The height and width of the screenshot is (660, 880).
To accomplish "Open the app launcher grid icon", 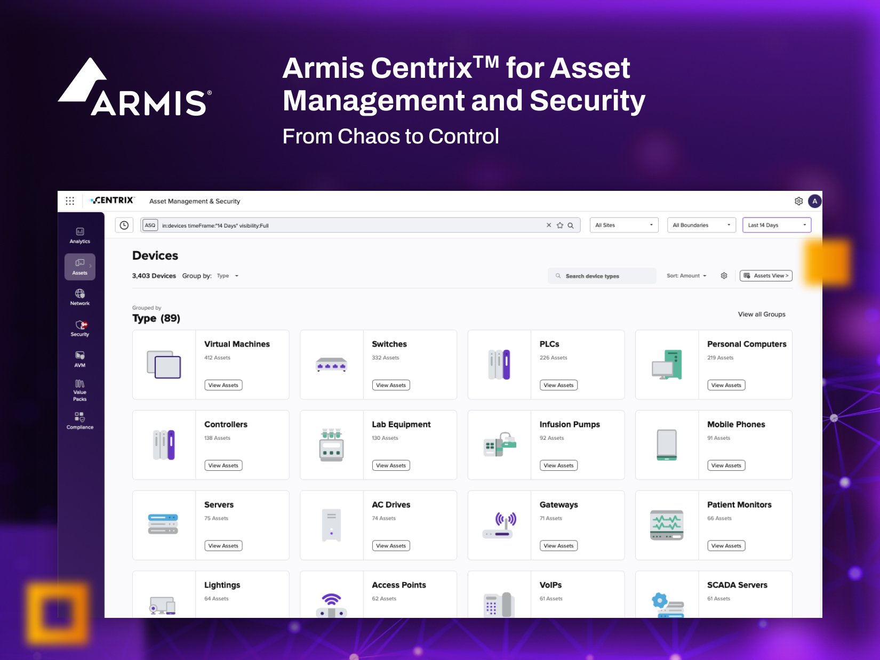I will (x=70, y=201).
